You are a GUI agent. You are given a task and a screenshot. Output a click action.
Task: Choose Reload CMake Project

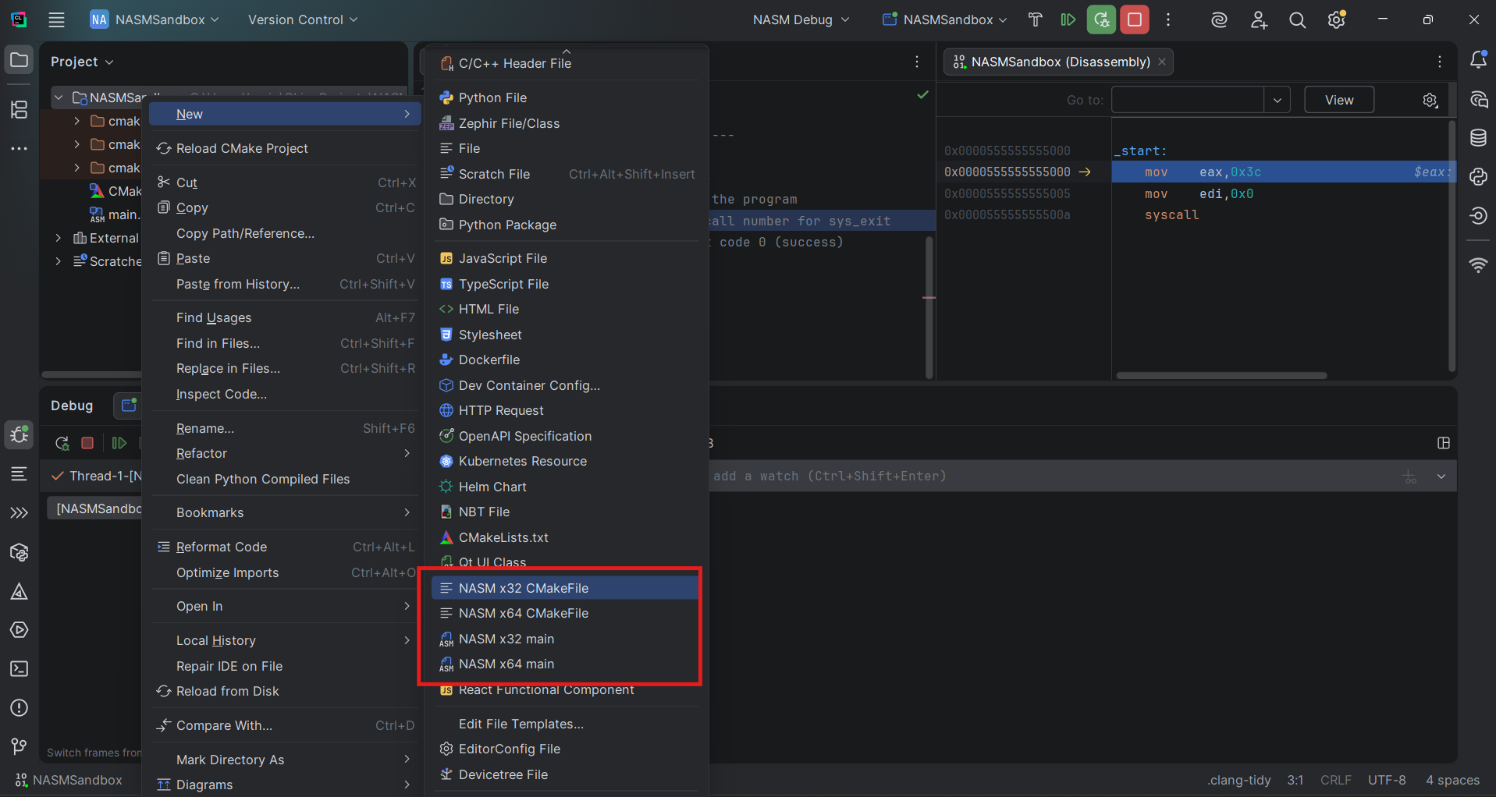coord(284,148)
